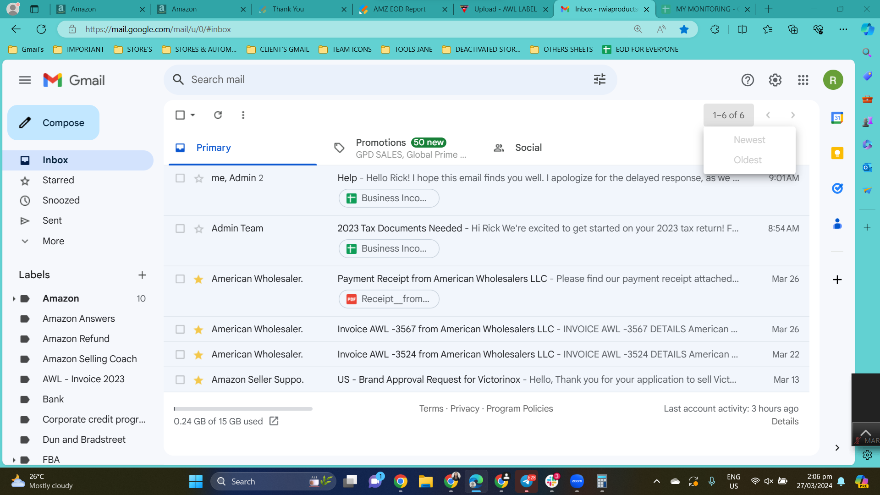Open Google apps grid launcher

[x=803, y=80]
